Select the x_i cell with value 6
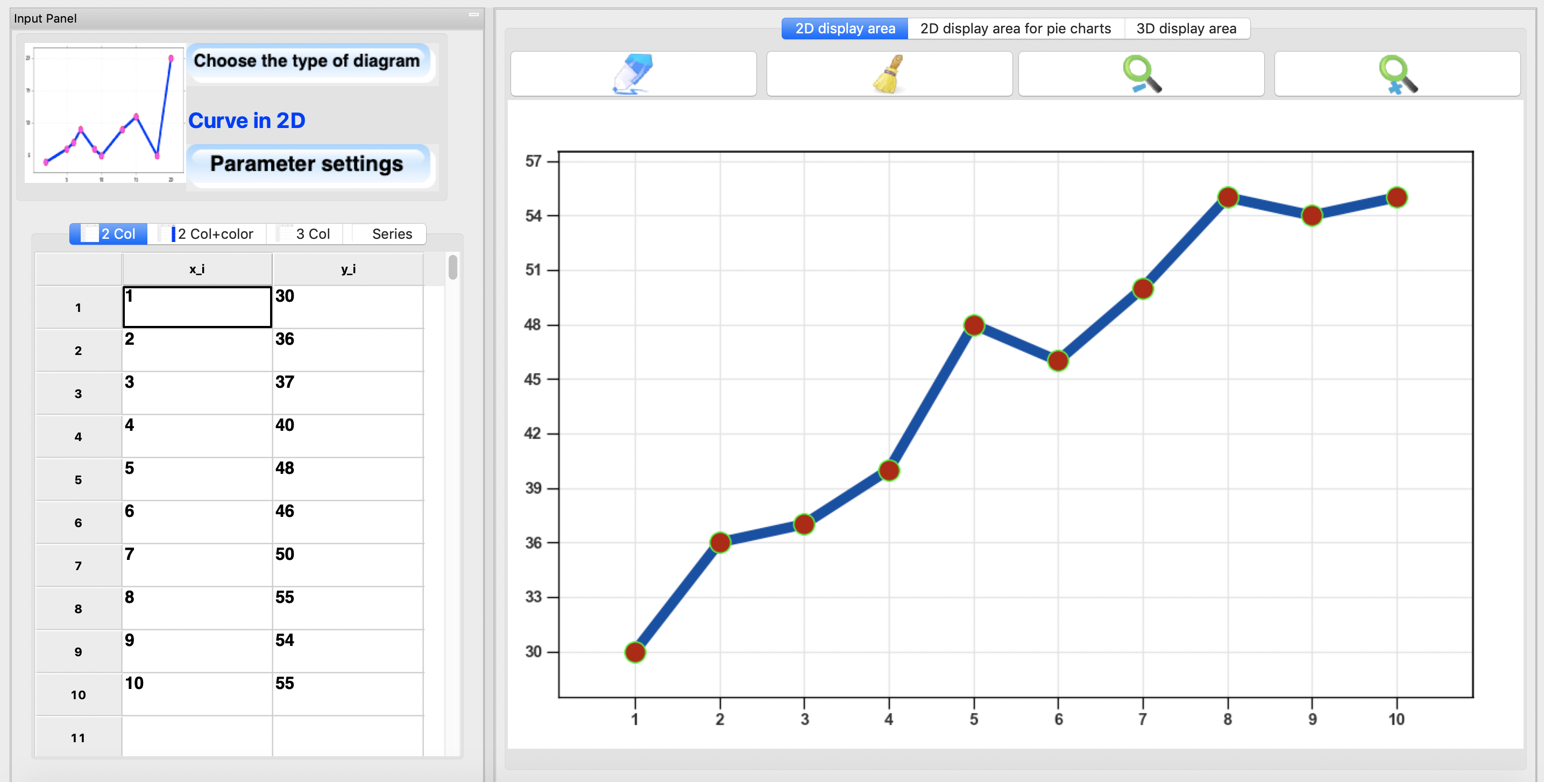The width and height of the screenshot is (1544, 782). [x=197, y=523]
